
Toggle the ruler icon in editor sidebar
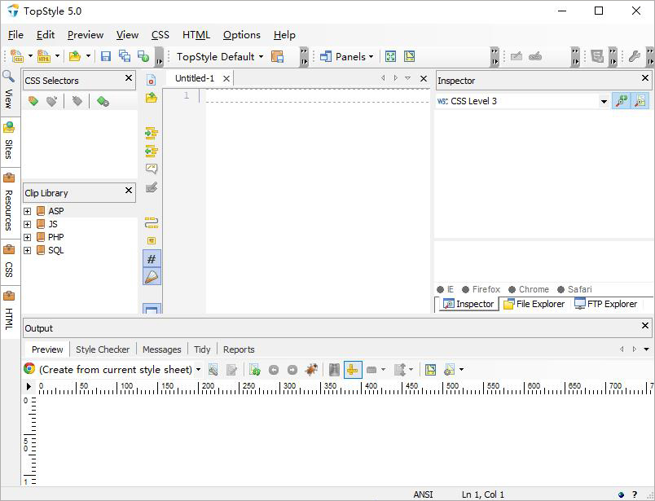(152, 277)
